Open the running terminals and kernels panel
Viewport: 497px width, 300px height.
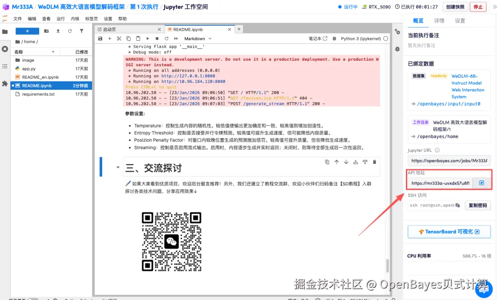click(x=5, y=49)
